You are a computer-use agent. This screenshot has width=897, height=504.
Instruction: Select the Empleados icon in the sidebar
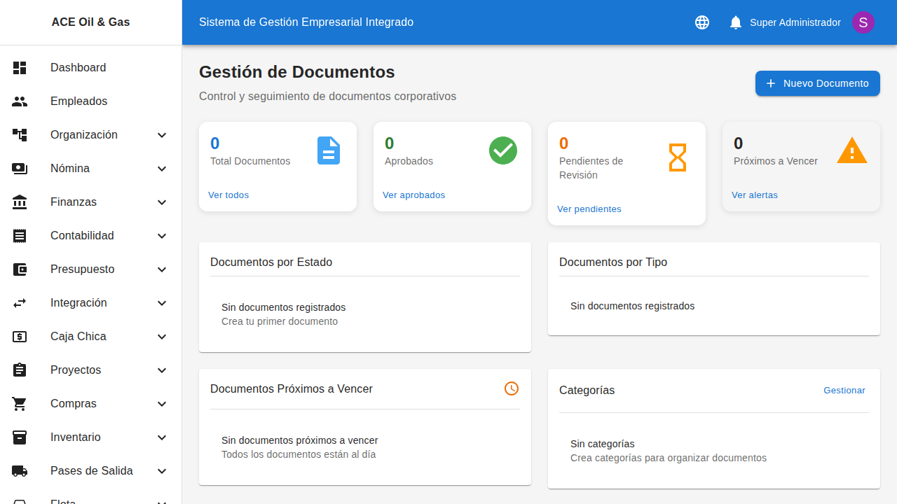tap(20, 101)
